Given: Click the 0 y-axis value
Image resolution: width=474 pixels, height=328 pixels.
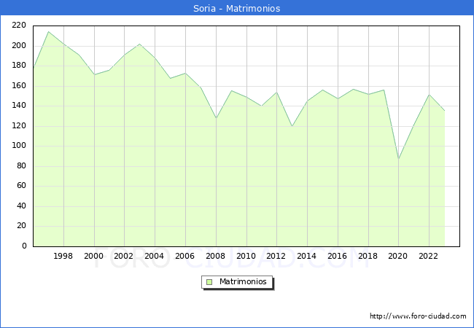Looking at the screenshot, I should click(24, 246).
